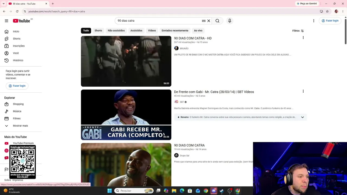Reload the page in Chrome
This screenshot has width=347, height=195.
pos(17,11)
